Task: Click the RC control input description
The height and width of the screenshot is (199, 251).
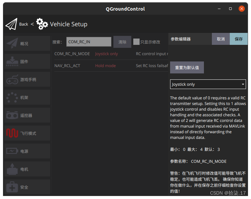Action: coord(152,54)
